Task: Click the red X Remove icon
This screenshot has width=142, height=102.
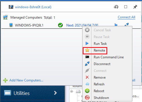Action: 87,77
